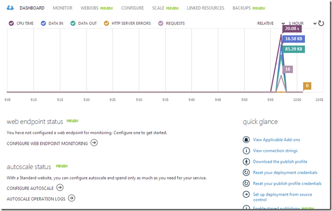Go to the CONFIGURE tab
Viewport: 332px width, 211px height.
click(x=132, y=8)
